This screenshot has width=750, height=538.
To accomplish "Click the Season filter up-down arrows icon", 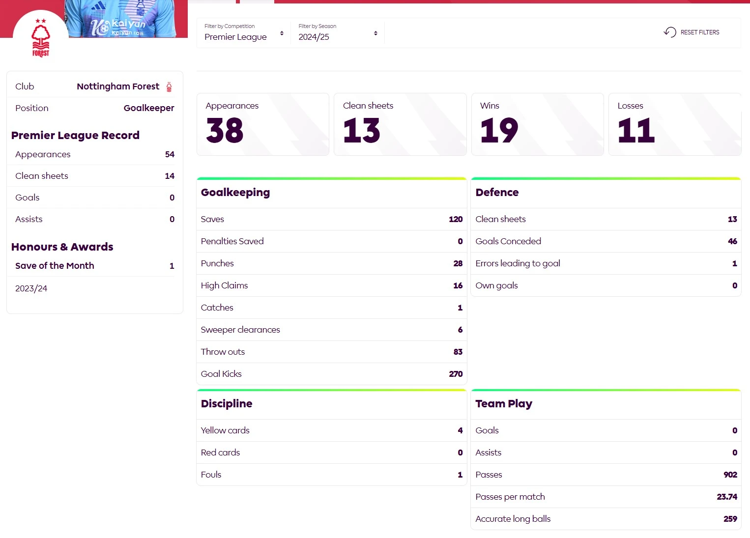I will [x=375, y=33].
